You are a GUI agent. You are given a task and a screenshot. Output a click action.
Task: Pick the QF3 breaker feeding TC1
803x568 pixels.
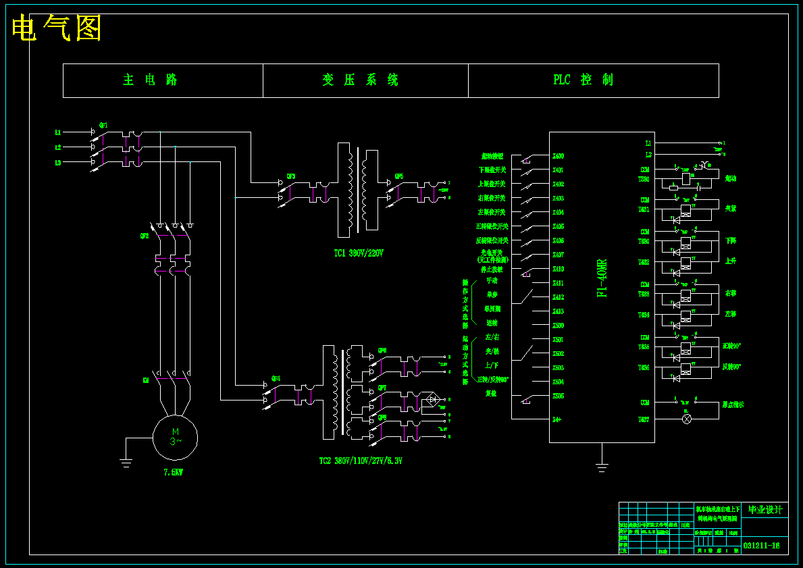click(x=304, y=192)
